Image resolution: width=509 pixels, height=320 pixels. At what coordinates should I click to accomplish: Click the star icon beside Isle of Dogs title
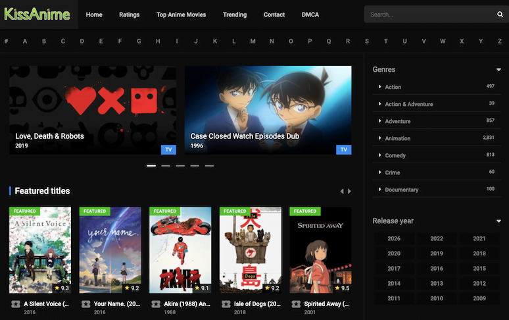226,304
